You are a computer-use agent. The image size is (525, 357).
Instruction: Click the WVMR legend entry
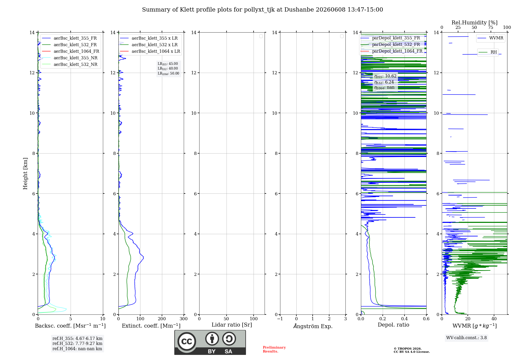(x=490, y=38)
